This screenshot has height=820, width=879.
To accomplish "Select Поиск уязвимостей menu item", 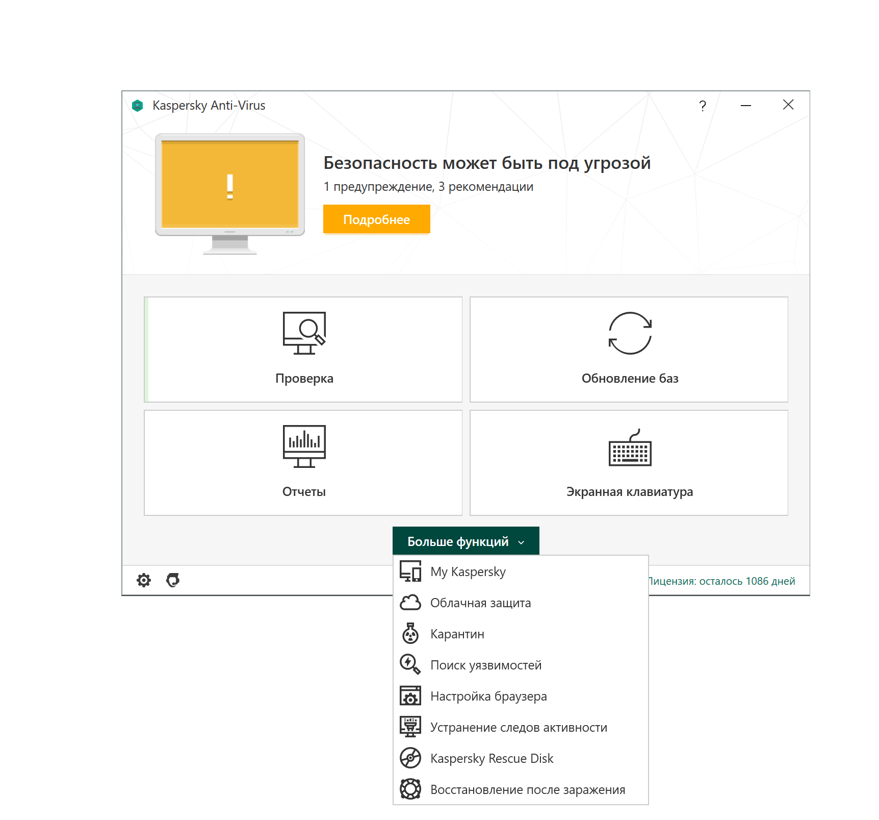I will click(521, 665).
